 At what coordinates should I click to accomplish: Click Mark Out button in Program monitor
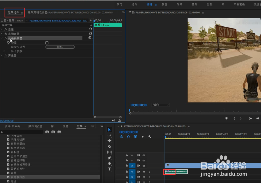tap(241, 118)
